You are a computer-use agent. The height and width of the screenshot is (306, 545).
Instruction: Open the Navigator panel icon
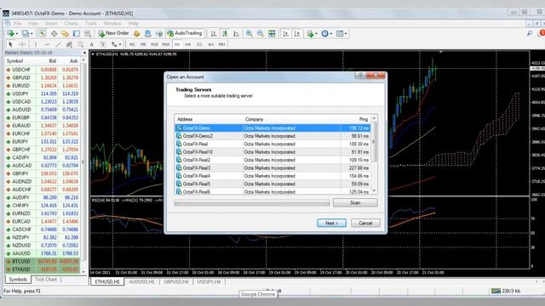tap(65, 34)
